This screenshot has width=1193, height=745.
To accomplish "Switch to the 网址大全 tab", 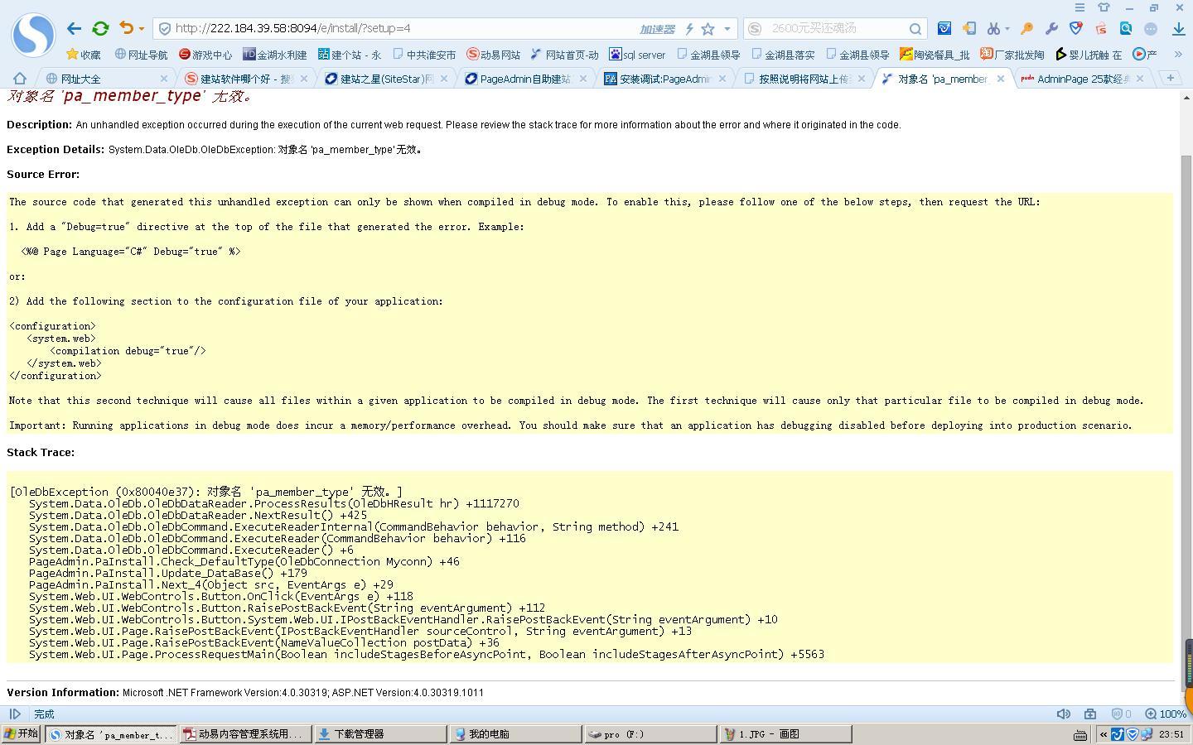I will pyautogui.click(x=80, y=79).
